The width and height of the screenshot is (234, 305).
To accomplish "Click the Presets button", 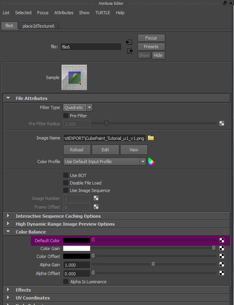I will pos(151,47).
